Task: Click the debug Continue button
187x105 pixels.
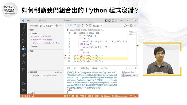Action: [71, 25]
